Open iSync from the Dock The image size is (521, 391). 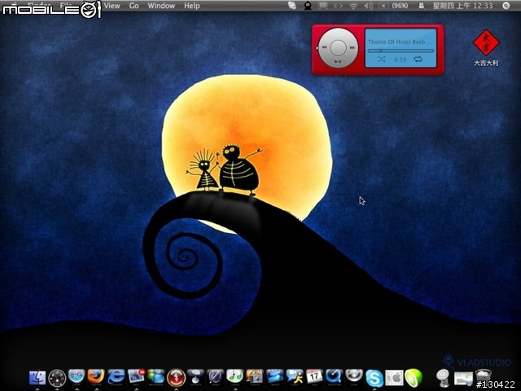pos(354,377)
